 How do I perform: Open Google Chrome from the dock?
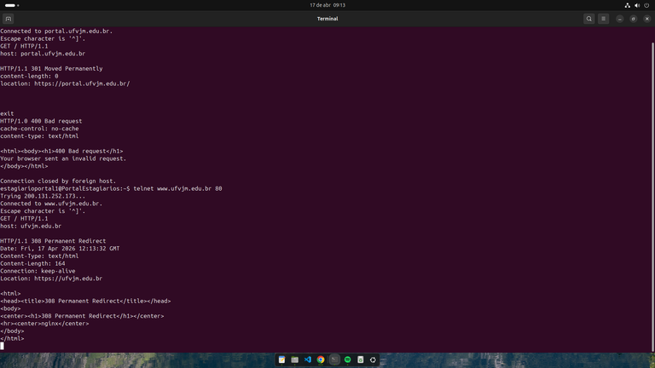[321, 359]
